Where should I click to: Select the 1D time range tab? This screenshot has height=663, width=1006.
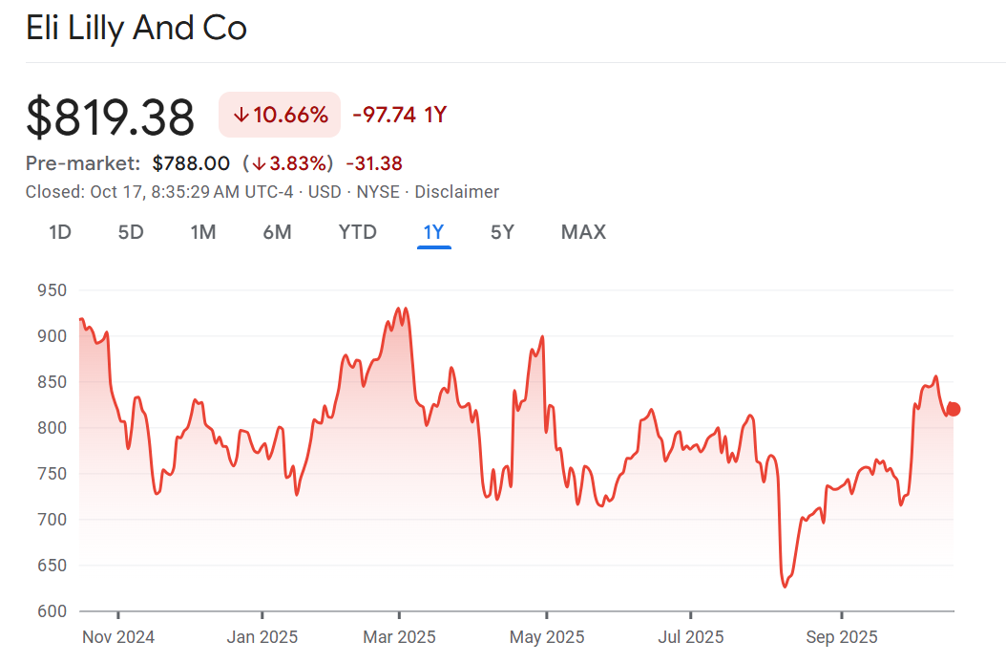[60, 232]
